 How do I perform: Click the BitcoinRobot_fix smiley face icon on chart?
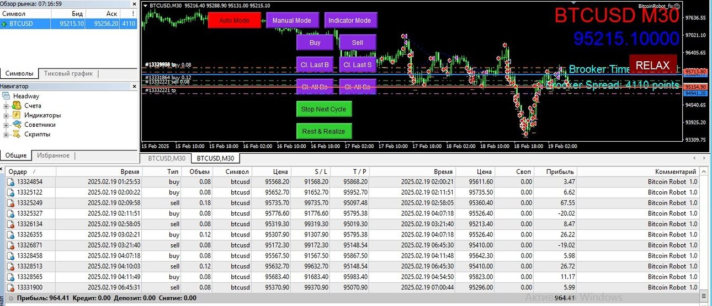click(677, 6)
